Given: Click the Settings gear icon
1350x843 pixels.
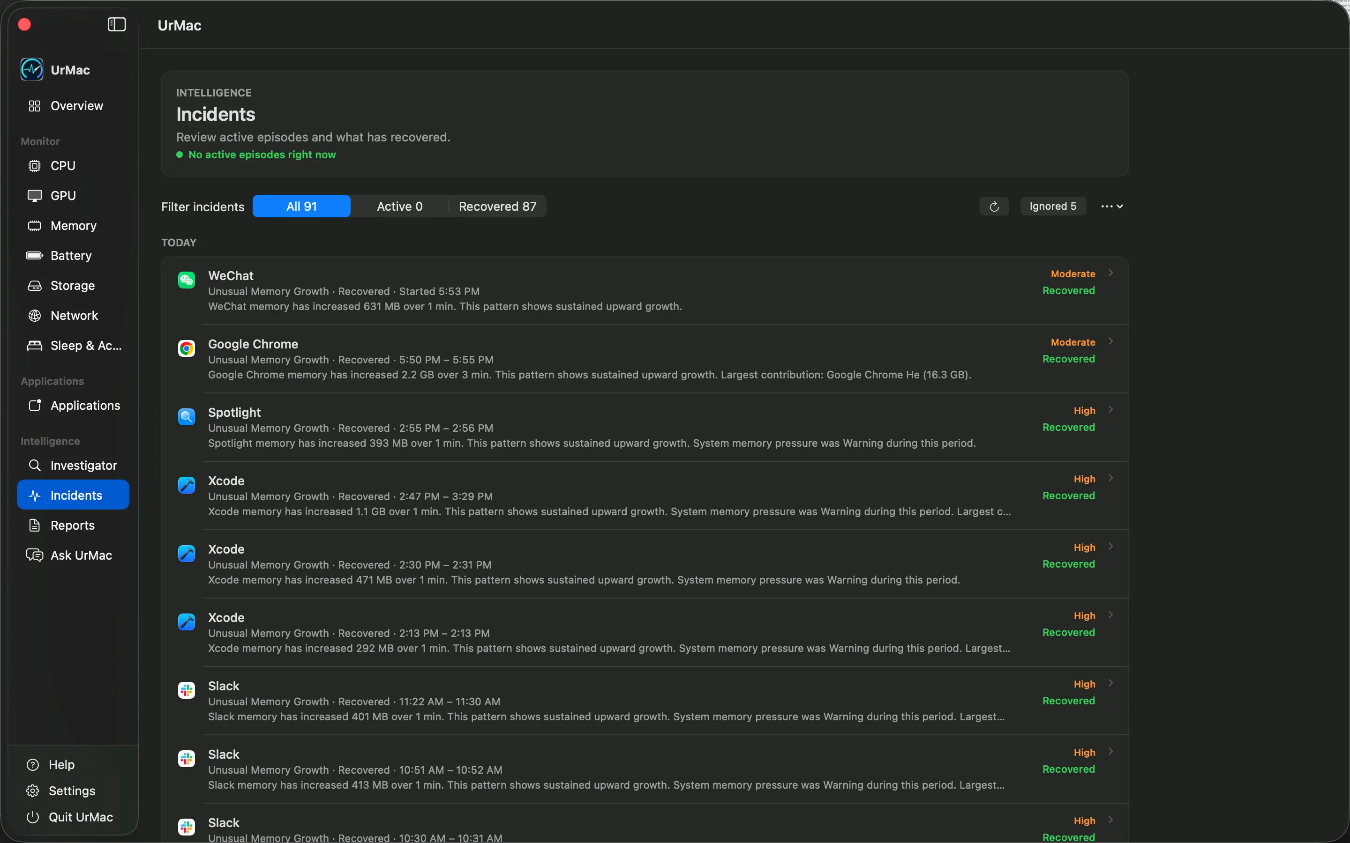Looking at the screenshot, I should pos(33,791).
